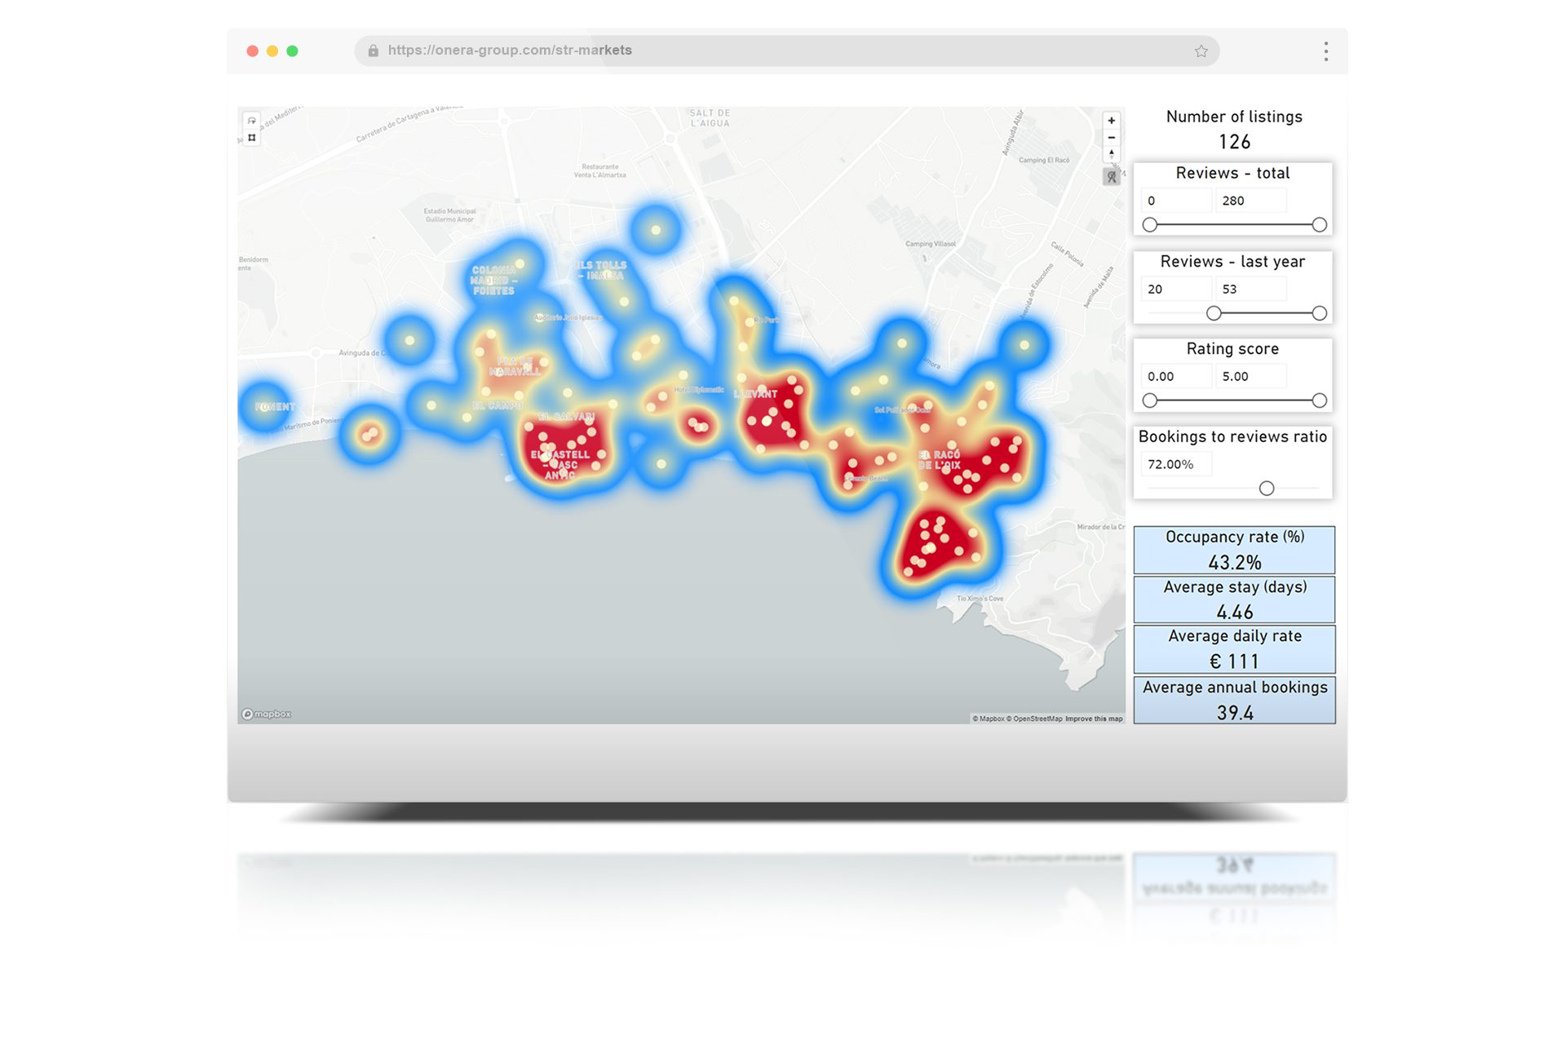This screenshot has width=1566, height=1044.
Task: Click the Reviews total maximum field 280
Action: coord(1250,201)
